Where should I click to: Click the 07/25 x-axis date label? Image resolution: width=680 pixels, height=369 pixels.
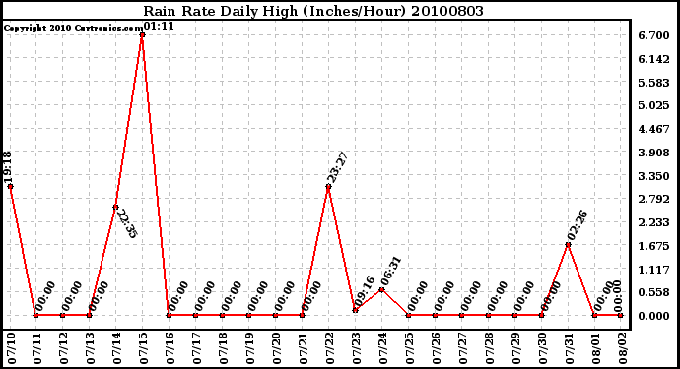point(410,348)
